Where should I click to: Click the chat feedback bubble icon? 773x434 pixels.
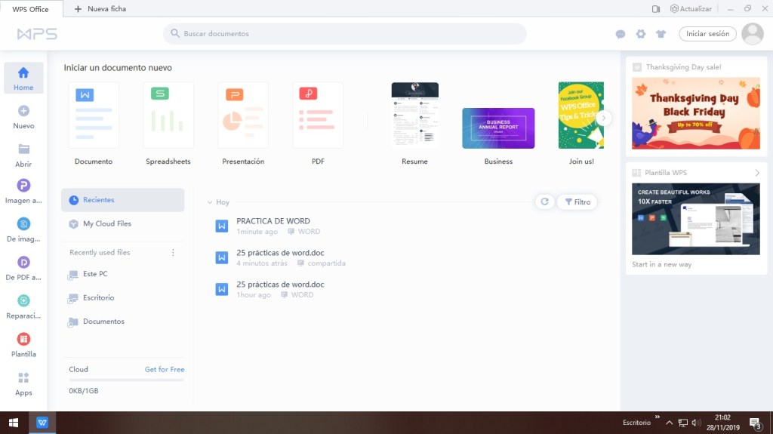pyautogui.click(x=621, y=34)
